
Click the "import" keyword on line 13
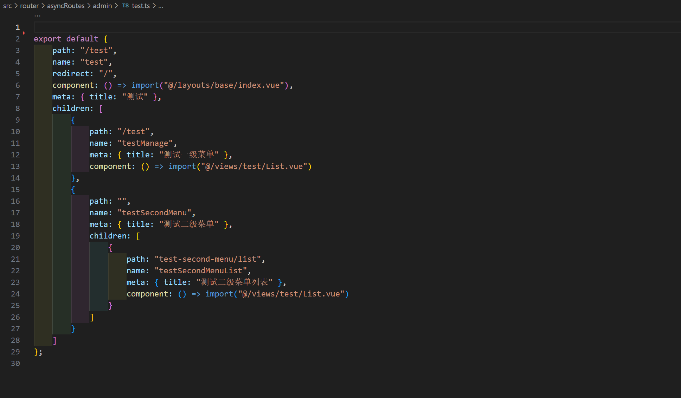(x=182, y=166)
